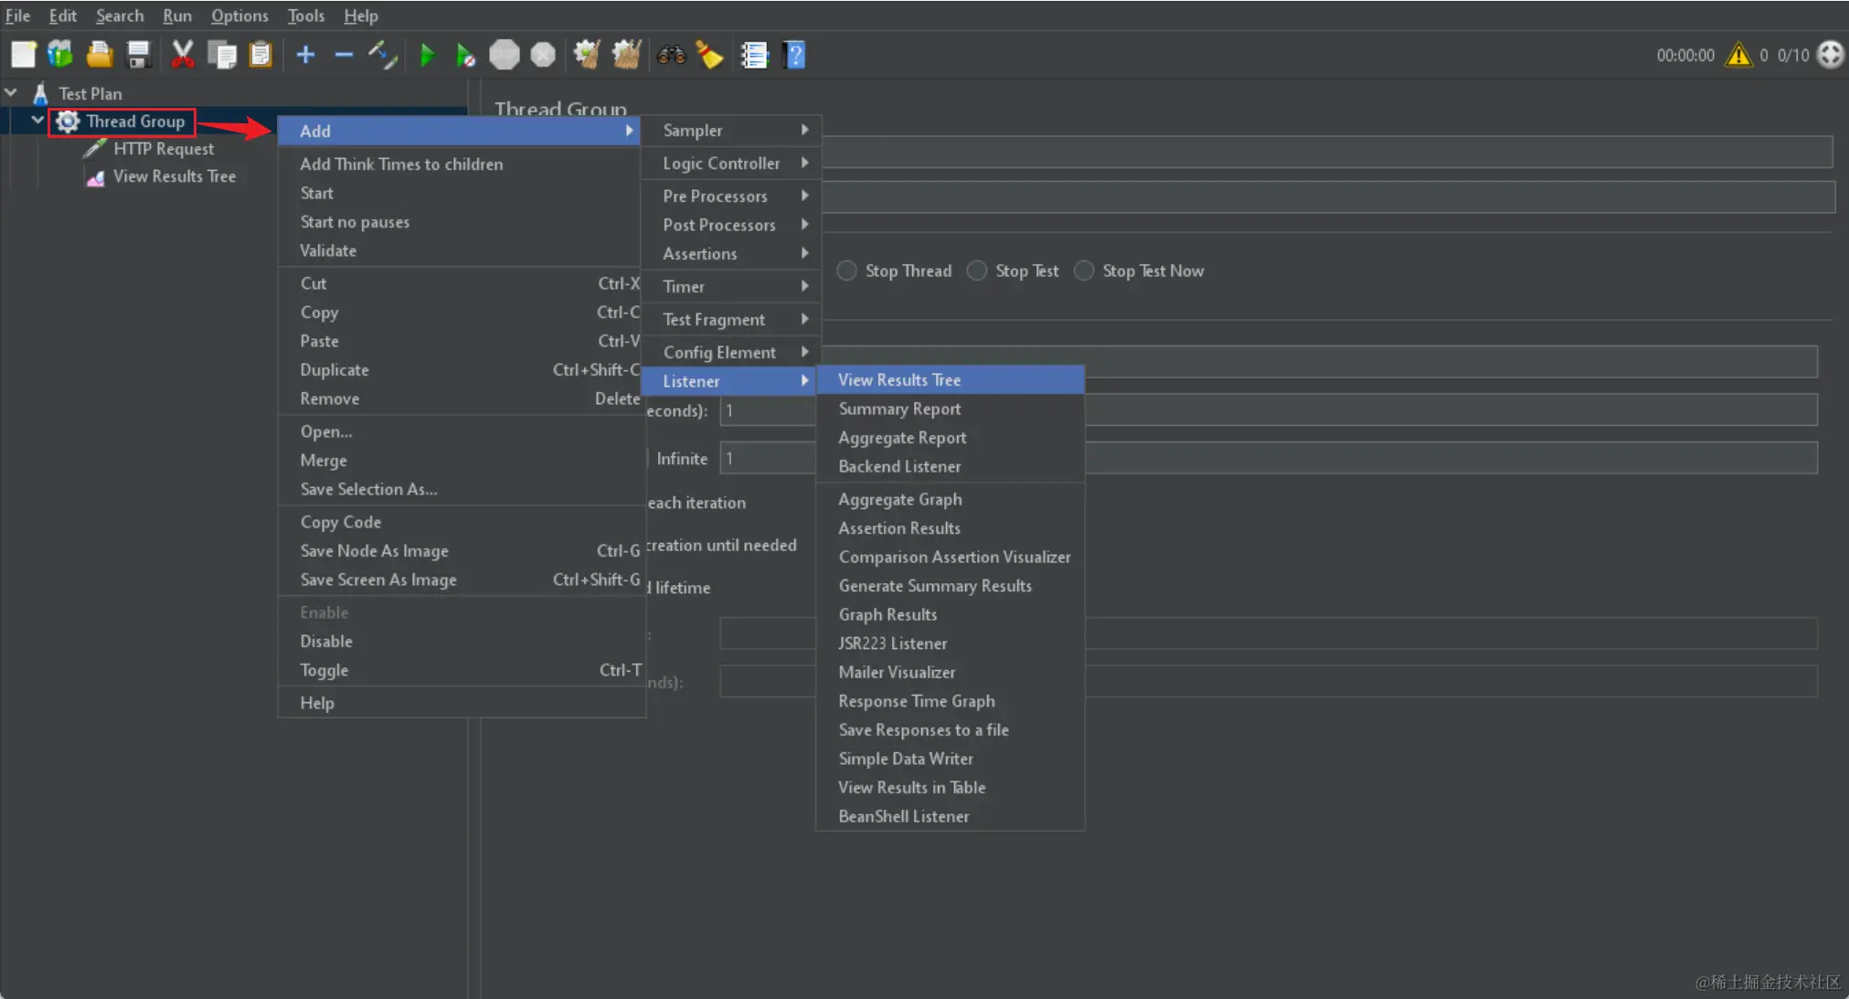Viewport: 1849px width, 999px height.
Task: Click Add Think Times to children
Action: click(401, 165)
